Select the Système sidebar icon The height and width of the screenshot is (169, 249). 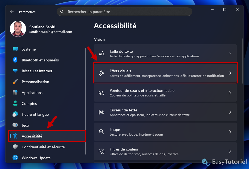[16, 49]
